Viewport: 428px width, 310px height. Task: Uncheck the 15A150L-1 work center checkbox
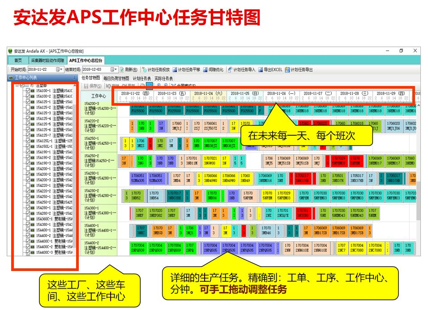coord(28,146)
